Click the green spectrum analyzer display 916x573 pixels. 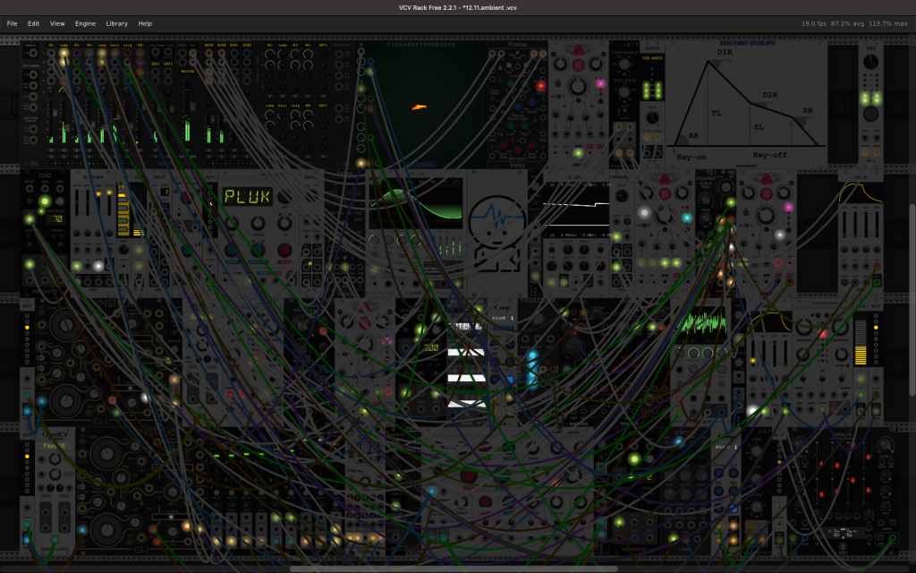(x=703, y=323)
